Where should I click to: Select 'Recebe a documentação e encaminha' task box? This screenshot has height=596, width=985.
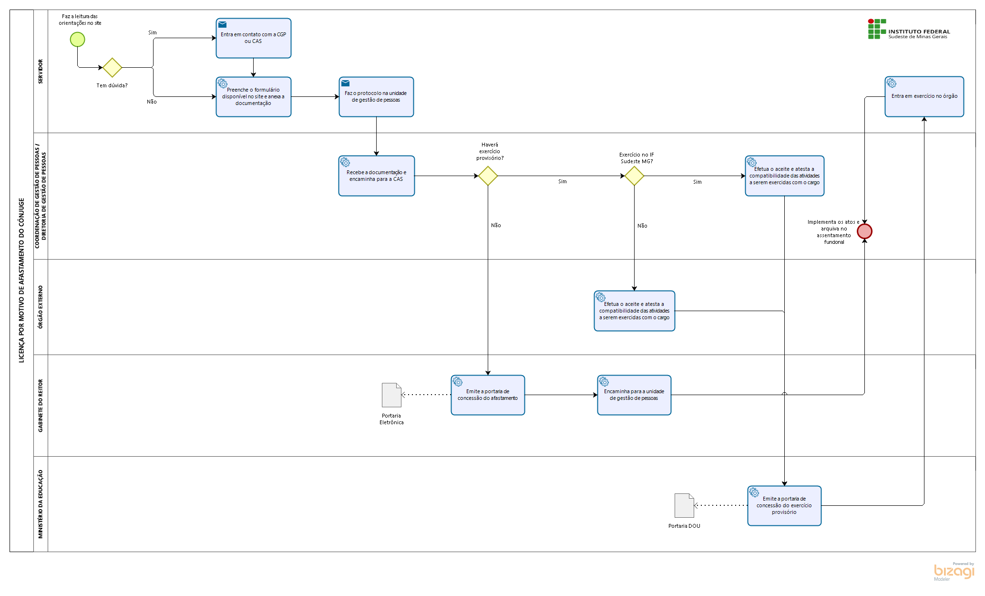[x=377, y=176]
